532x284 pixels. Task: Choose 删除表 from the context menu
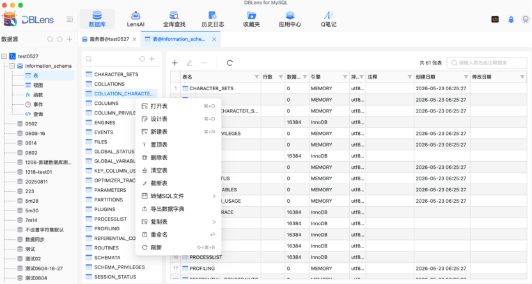tap(178, 158)
